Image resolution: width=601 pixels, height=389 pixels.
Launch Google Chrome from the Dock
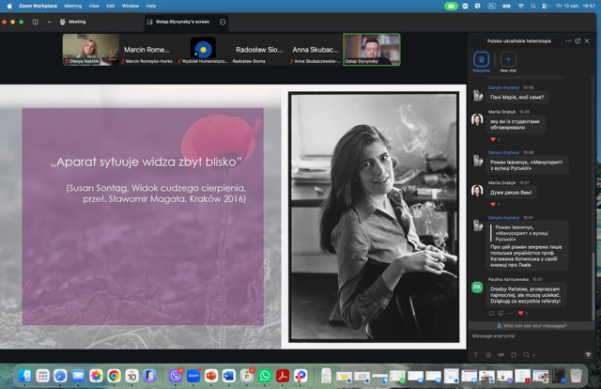114,376
